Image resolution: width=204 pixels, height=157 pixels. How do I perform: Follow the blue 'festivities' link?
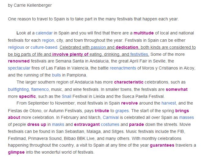coord(139,54)
